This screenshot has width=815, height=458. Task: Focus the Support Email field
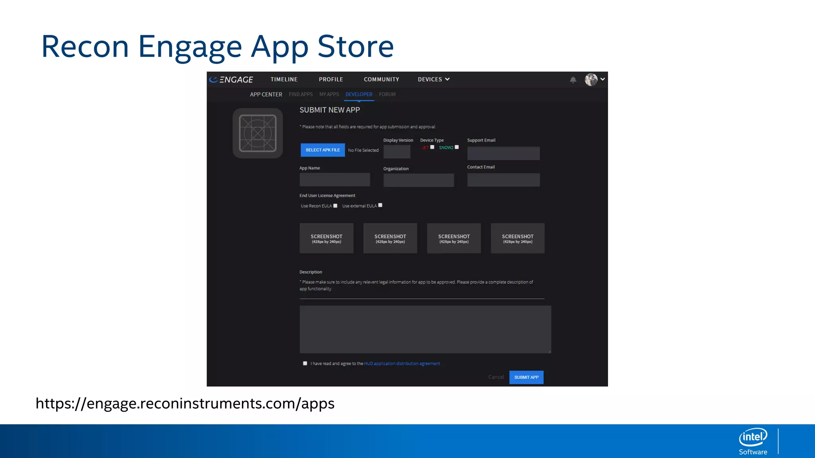(503, 153)
